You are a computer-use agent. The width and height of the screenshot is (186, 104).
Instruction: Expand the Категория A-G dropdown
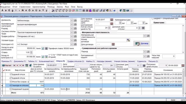coord(72,44)
